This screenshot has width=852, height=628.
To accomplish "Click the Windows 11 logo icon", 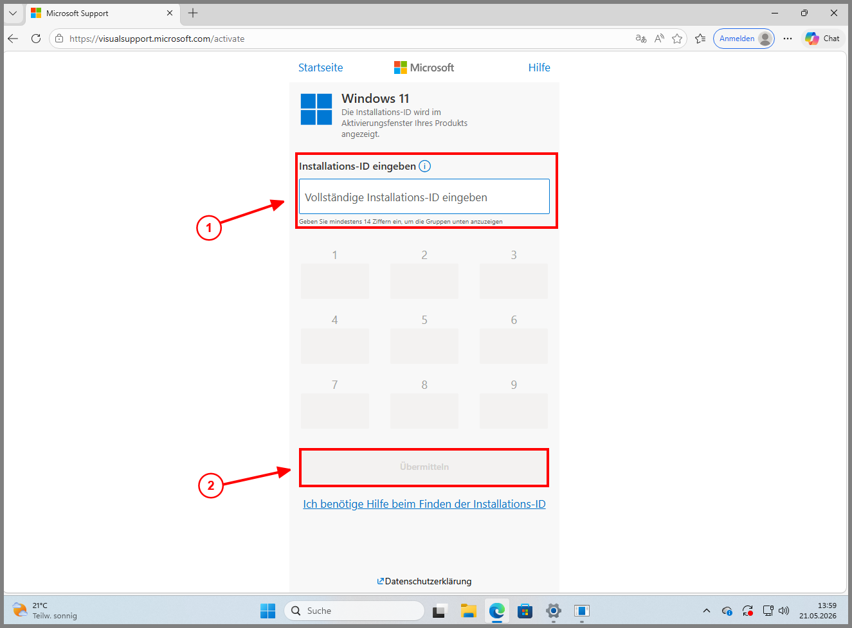I will click(x=316, y=109).
